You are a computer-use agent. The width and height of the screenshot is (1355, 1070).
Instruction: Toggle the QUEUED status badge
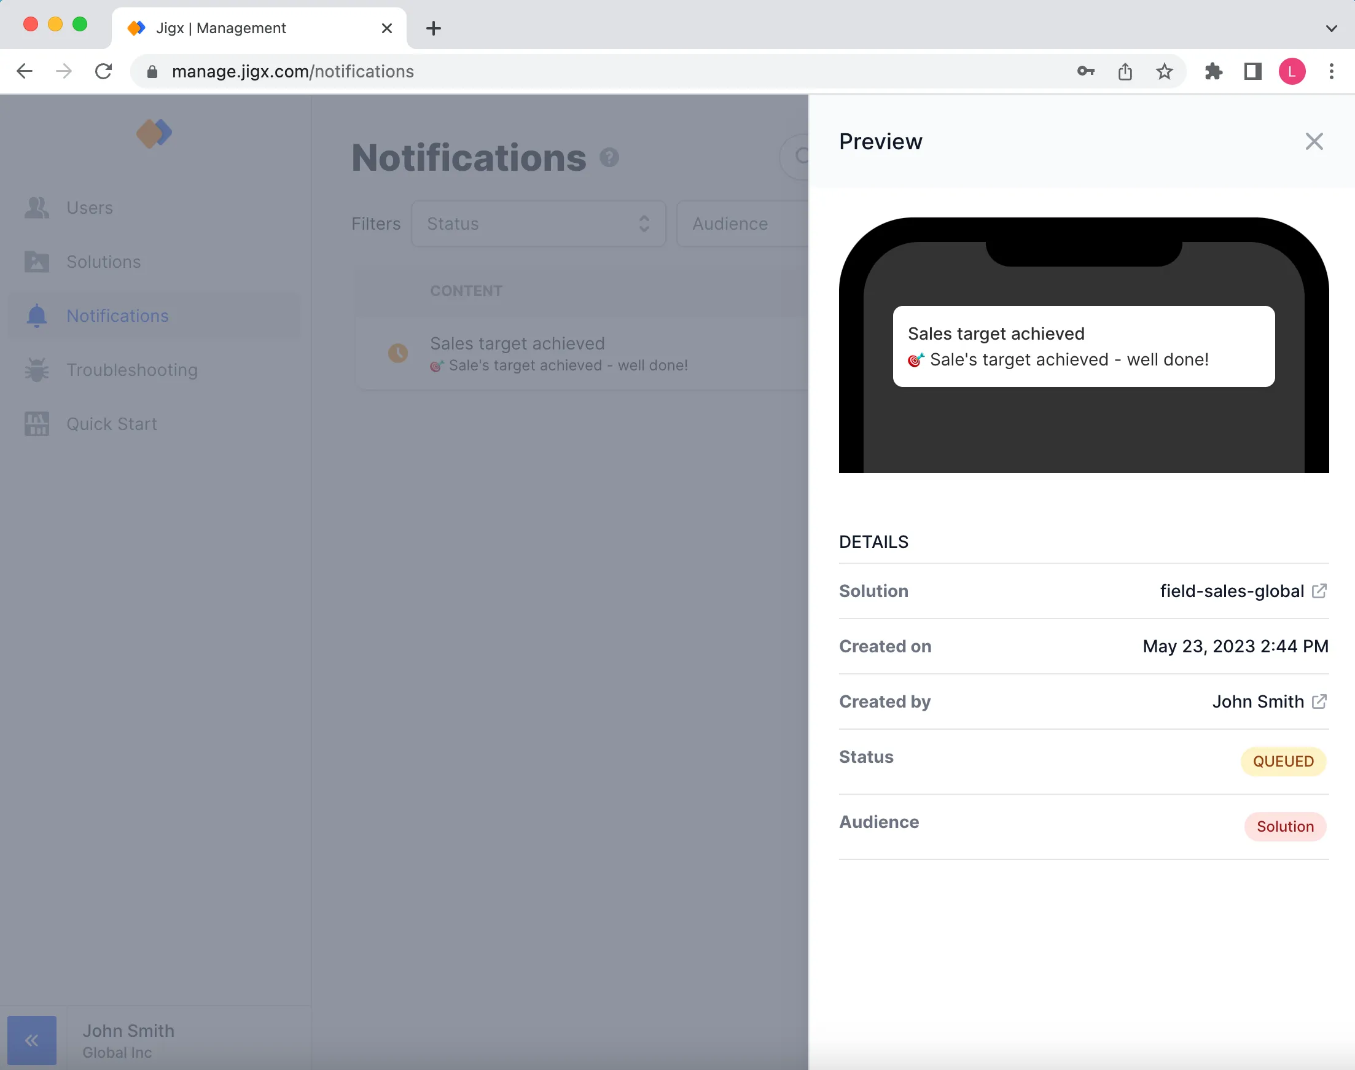tap(1283, 761)
